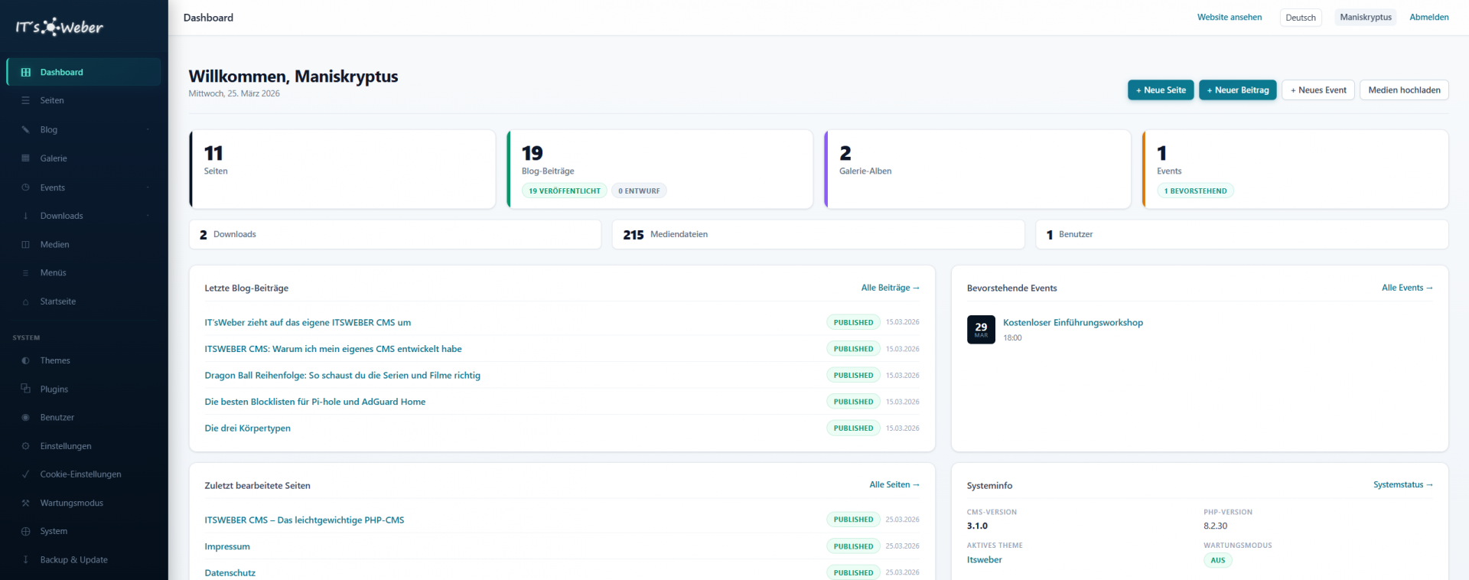
Task: Open Medien via its sidebar icon
Action: (x=25, y=245)
